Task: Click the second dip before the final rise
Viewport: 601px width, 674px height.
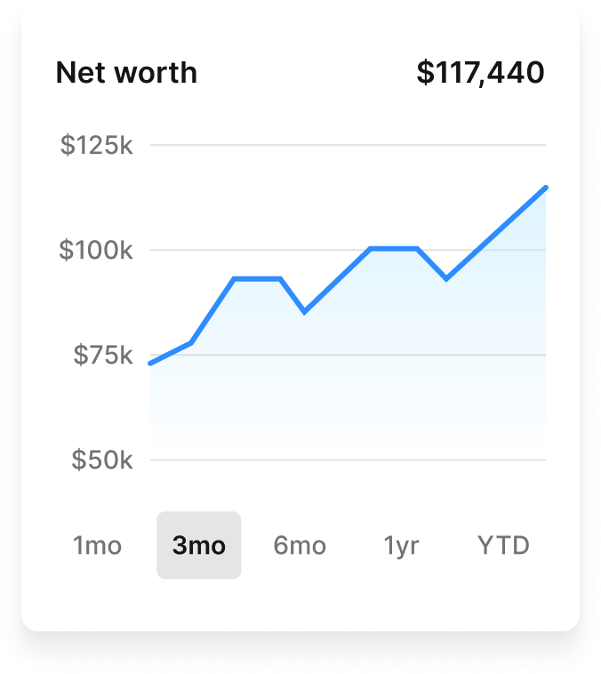Action: tap(446, 278)
